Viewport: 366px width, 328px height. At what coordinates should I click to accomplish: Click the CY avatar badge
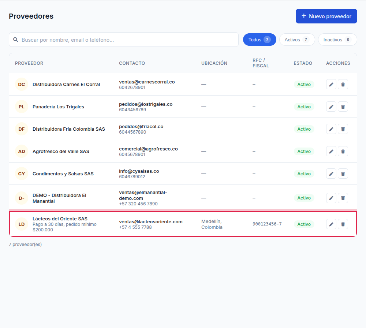tap(22, 174)
